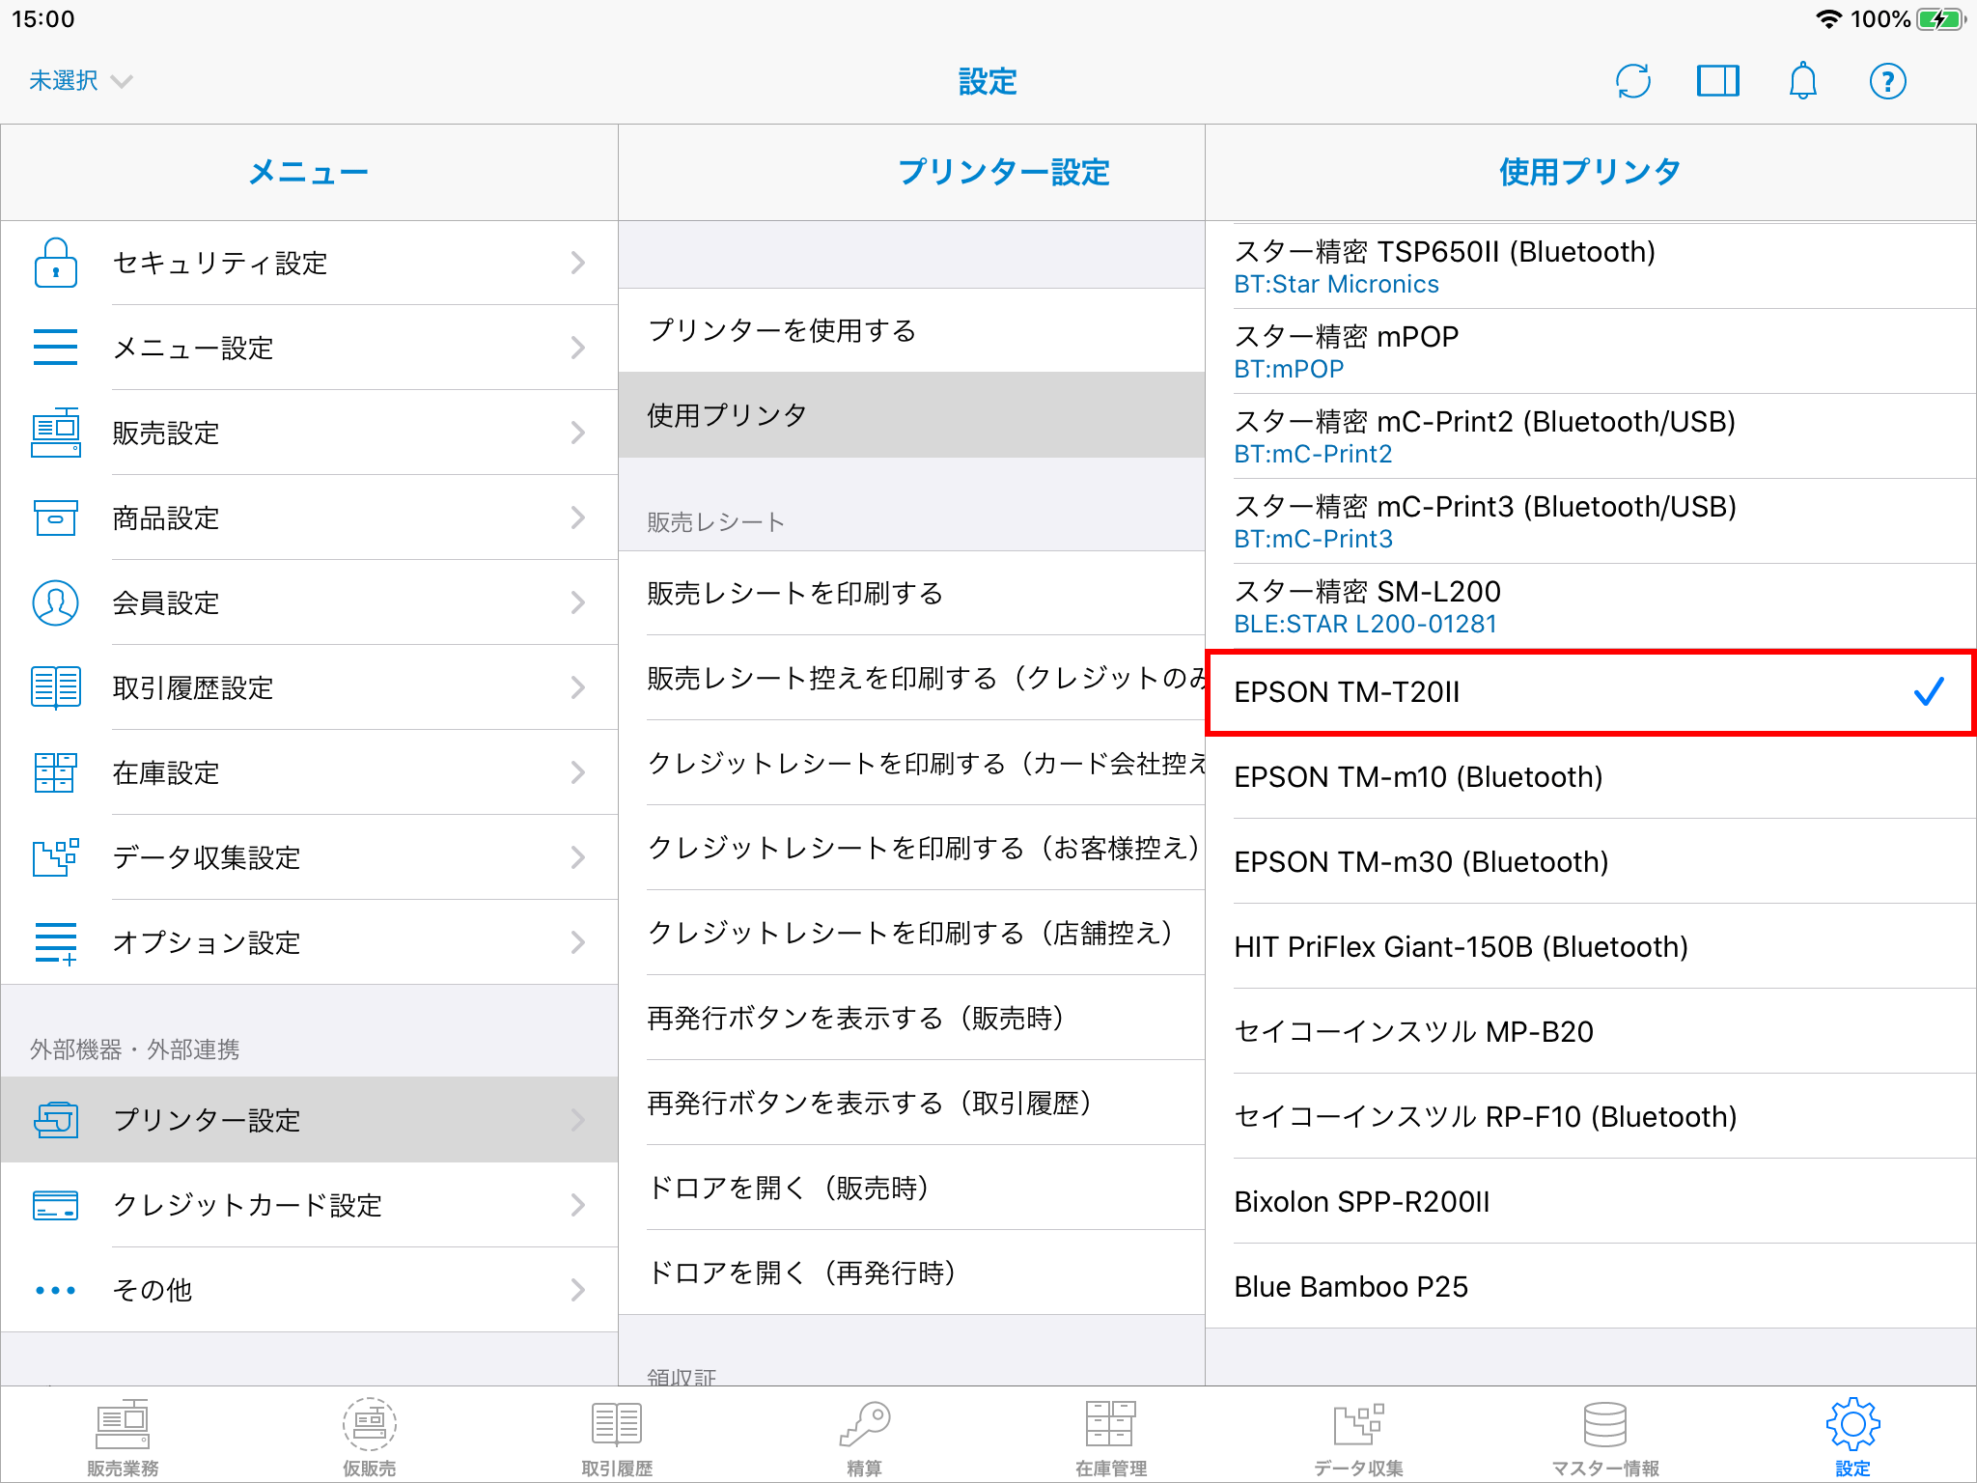The image size is (1977, 1483).
Task: Open the 未選択 store dropdown
Action: pyautogui.click(x=80, y=81)
